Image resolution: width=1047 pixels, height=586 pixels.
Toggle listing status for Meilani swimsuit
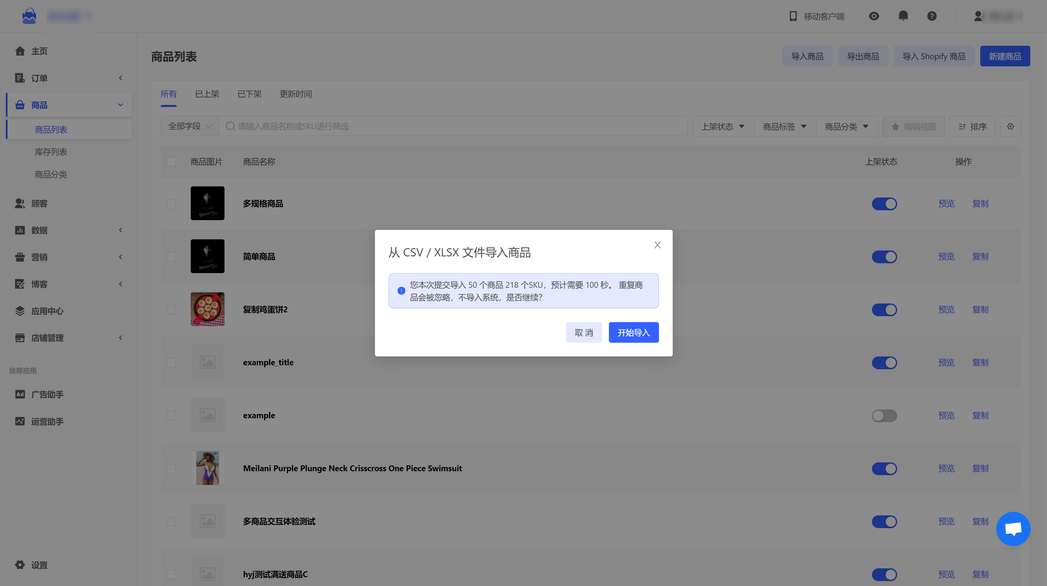[884, 469]
